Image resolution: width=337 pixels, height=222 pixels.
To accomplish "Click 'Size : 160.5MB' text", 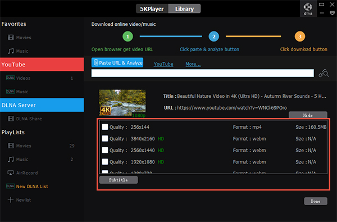I will (311, 127).
